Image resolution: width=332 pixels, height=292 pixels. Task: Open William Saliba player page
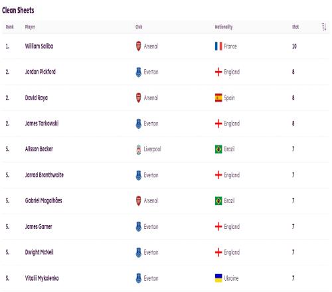(39, 46)
